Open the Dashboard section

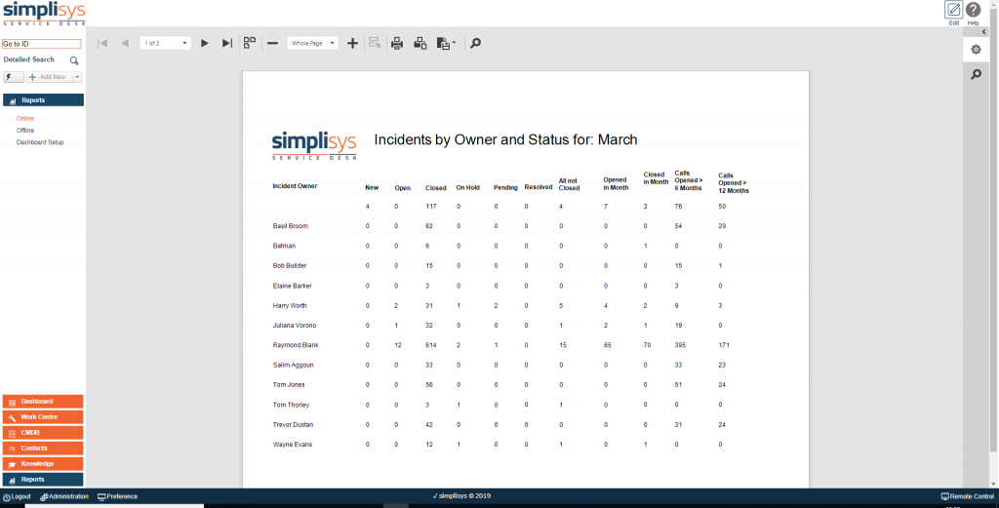click(x=43, y=402)
